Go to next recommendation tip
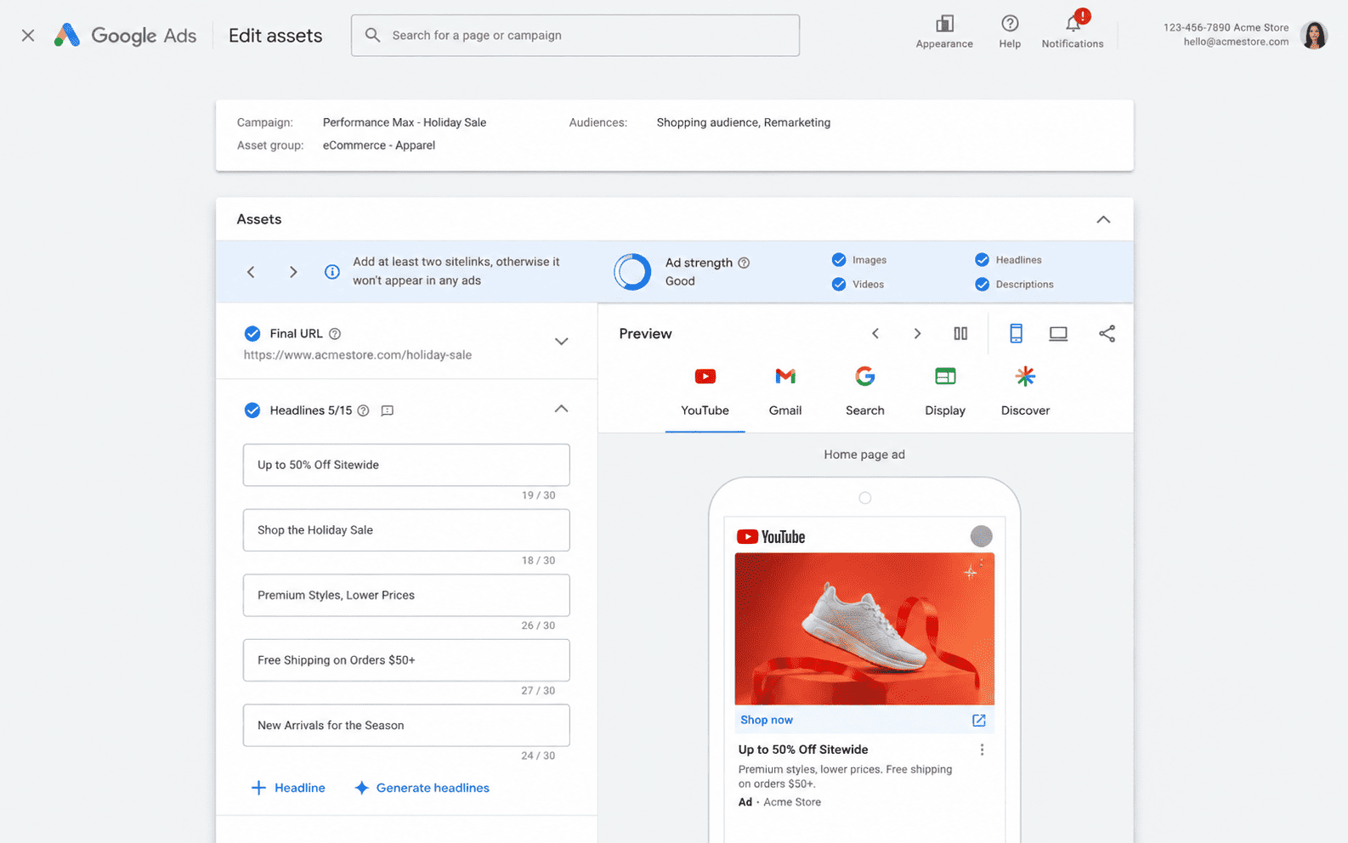This screenshot has width=1348, height=843. [x=293, y=272]
